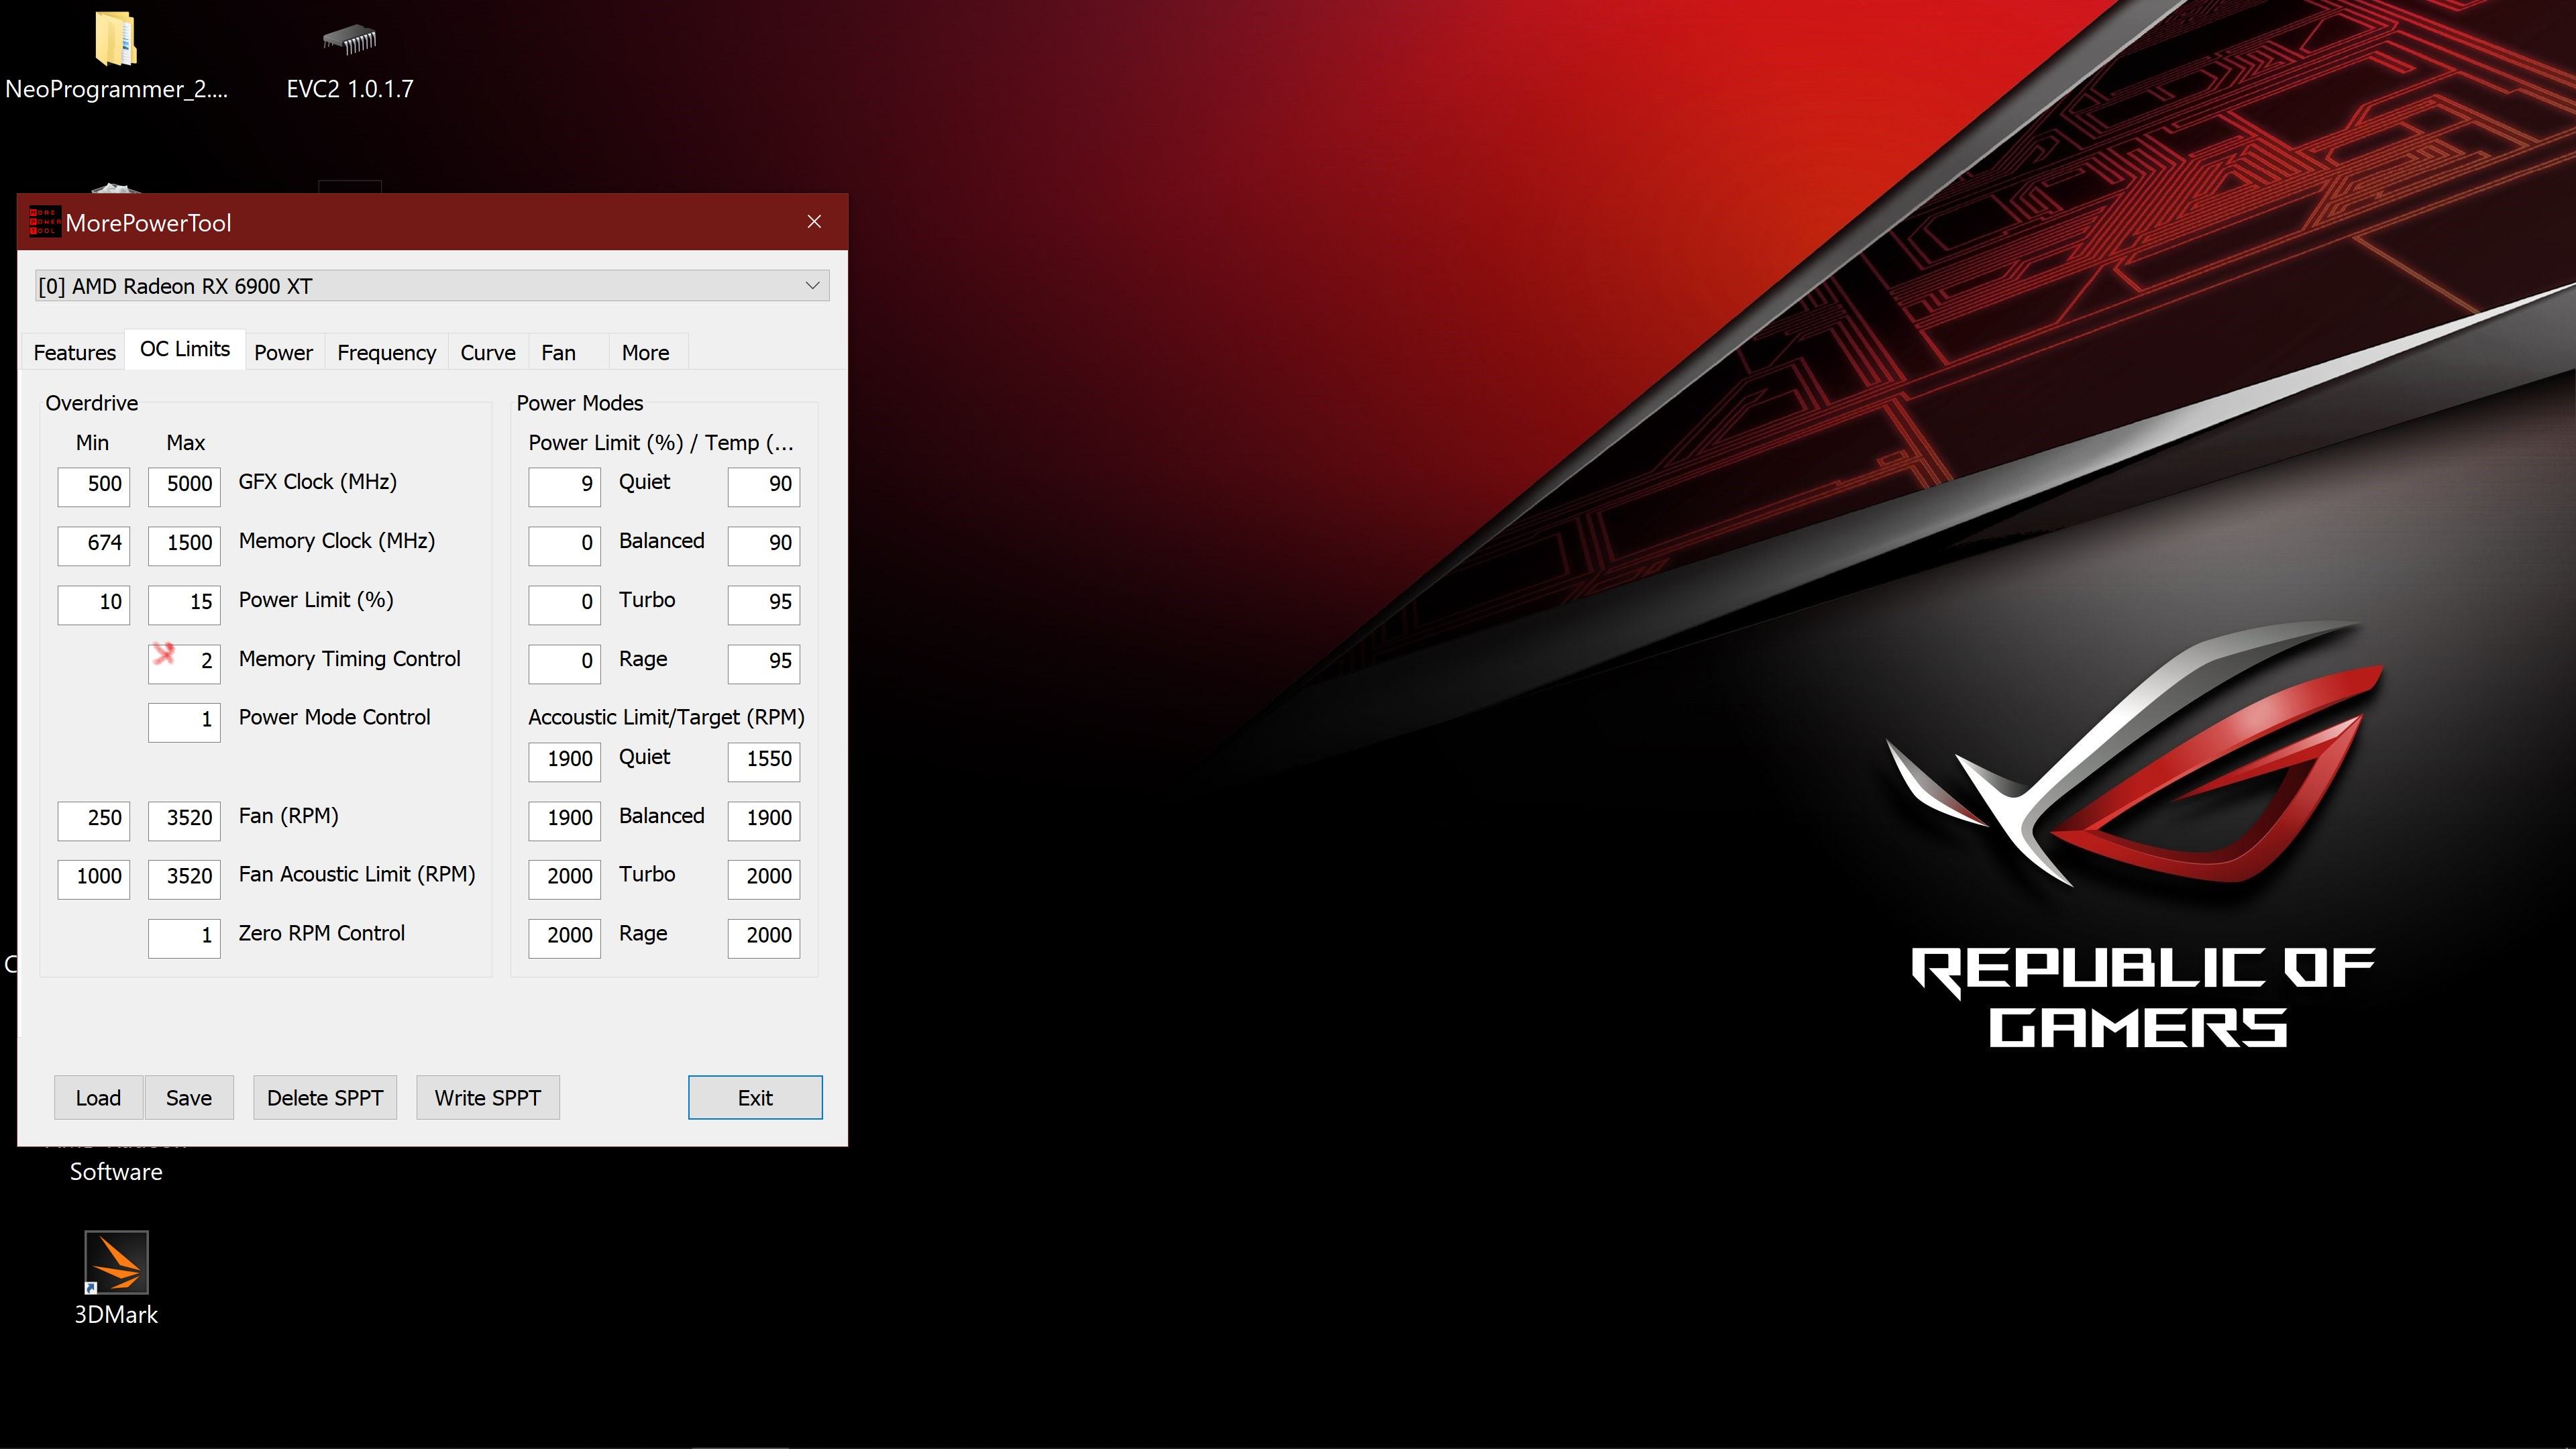Edit Quiet power limit percent field 9
This screenshot has width=2576, height=1449.
pos(565,487)
